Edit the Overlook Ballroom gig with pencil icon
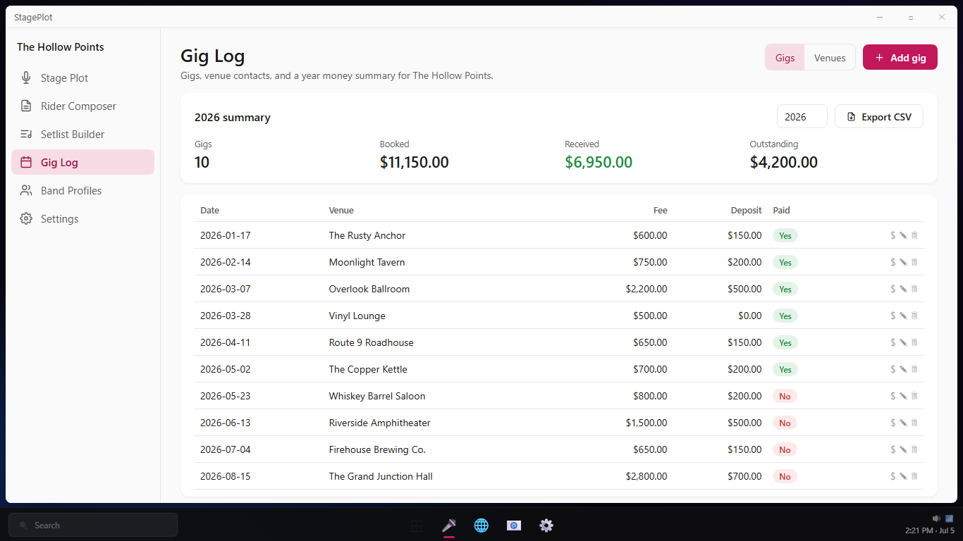Screen dimensions: 963x541 903,289
